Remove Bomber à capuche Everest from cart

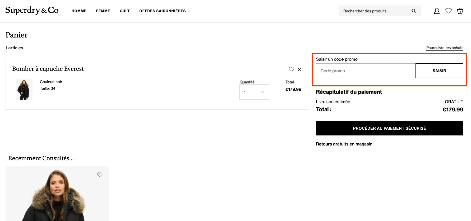(299, 69)
